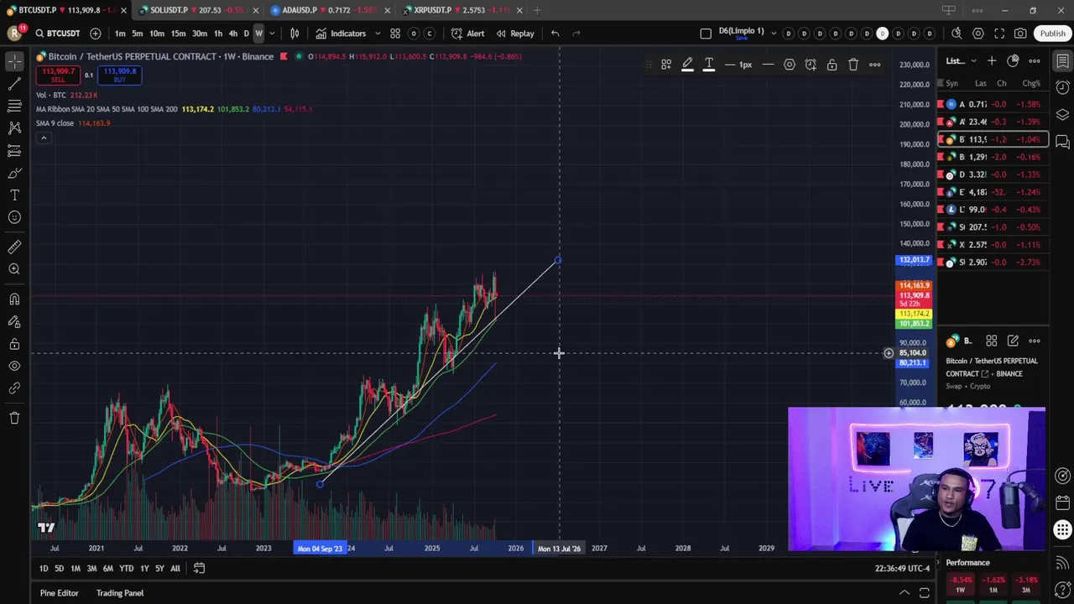Toggle magnet mode in left toolbar
The width and height of the screenshot is (1074, 604).
[14, 299]
